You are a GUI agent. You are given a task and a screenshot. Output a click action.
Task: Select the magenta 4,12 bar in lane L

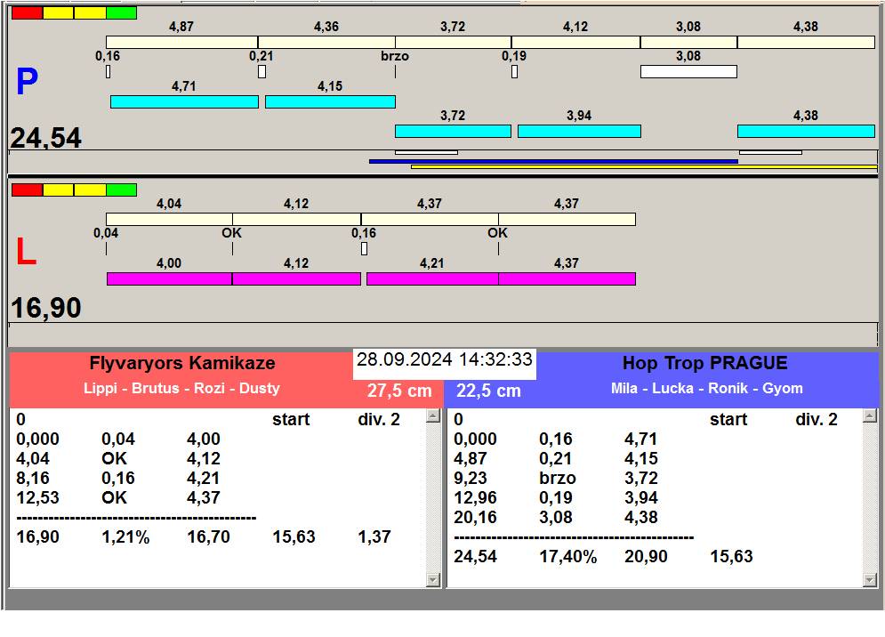pos(296,278)
